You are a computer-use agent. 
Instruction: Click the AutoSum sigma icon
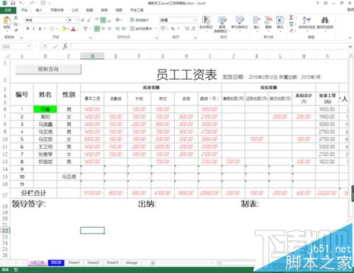pos(292,18)
